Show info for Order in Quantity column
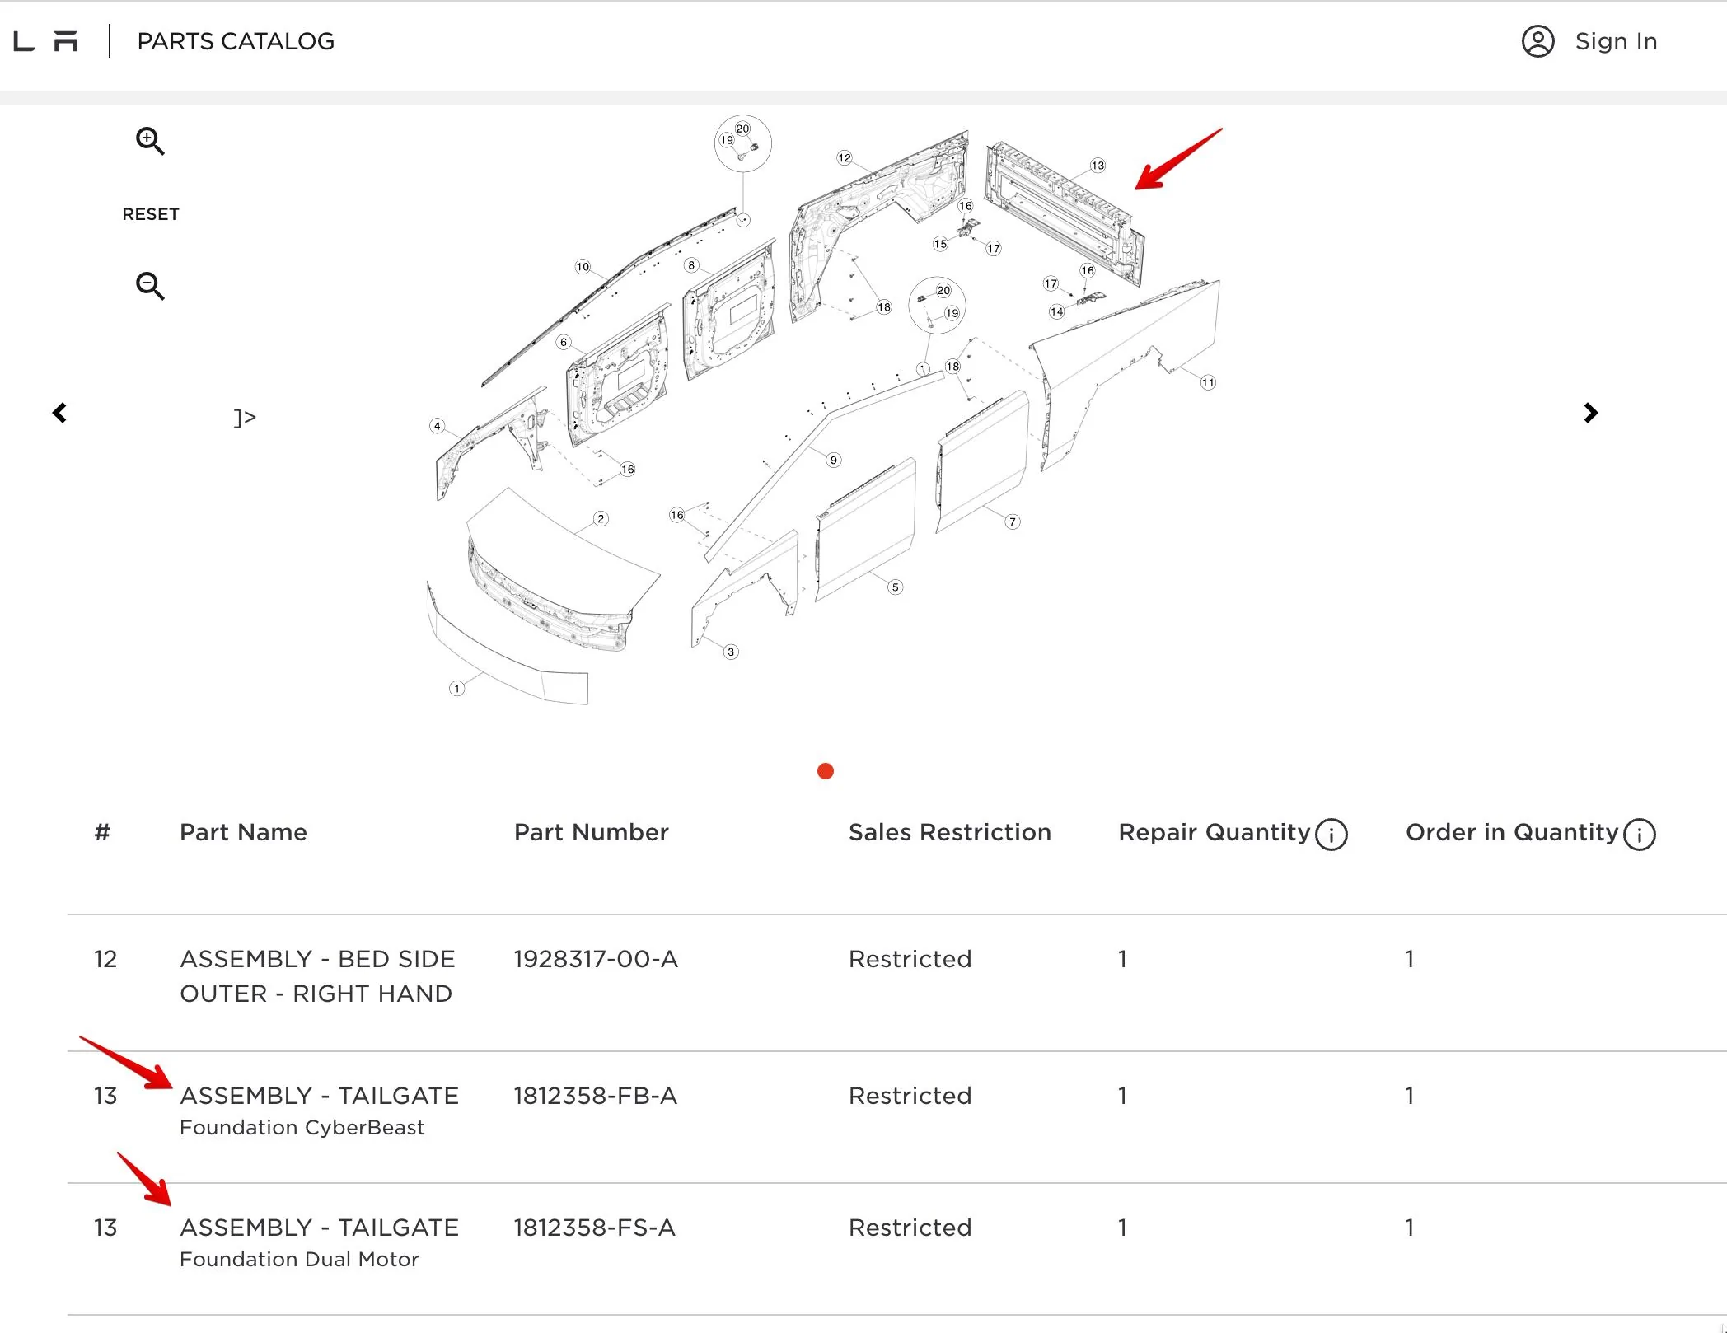Viewport: 1727px width, 1333px height. click(x=1639, y=835)
